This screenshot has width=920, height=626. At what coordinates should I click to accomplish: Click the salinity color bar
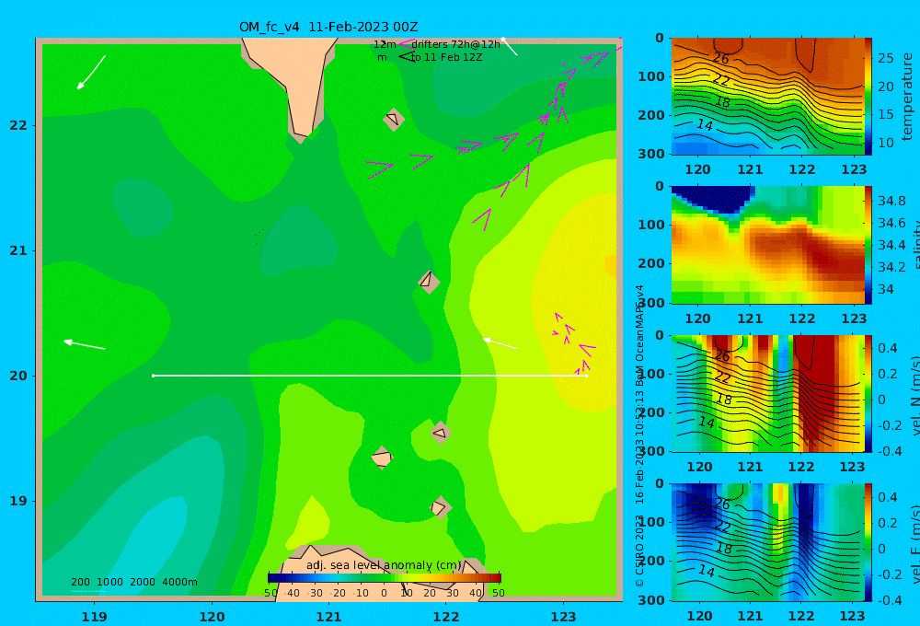click(868, 245)
